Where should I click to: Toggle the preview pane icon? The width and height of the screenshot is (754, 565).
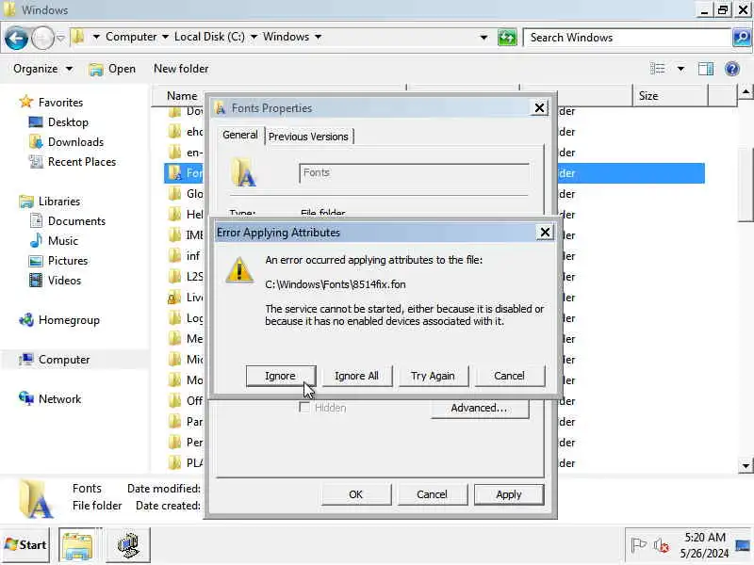click(706, 69)
